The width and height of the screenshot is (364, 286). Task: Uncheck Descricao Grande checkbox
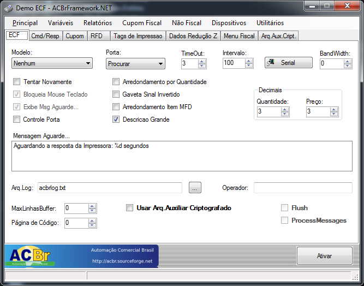(x=116, y=120)
